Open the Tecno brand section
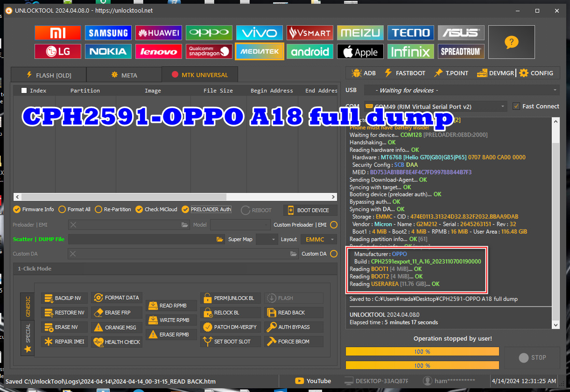The height and width of the screenshot is (392, 570). pyautogui.click(x=411, y=33)
